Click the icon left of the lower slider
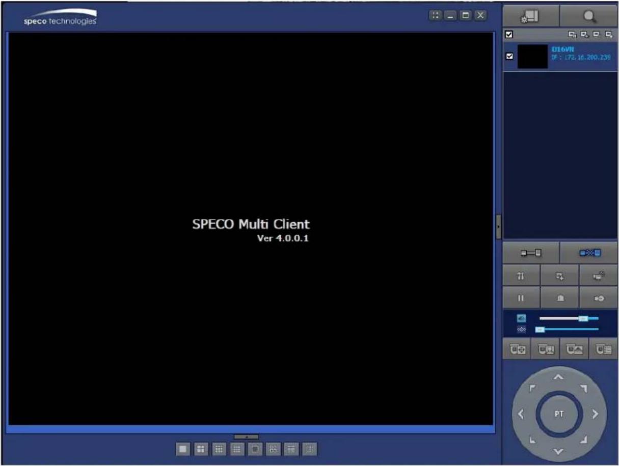Screen dimensions: 619x466 [x=521, y=330]
